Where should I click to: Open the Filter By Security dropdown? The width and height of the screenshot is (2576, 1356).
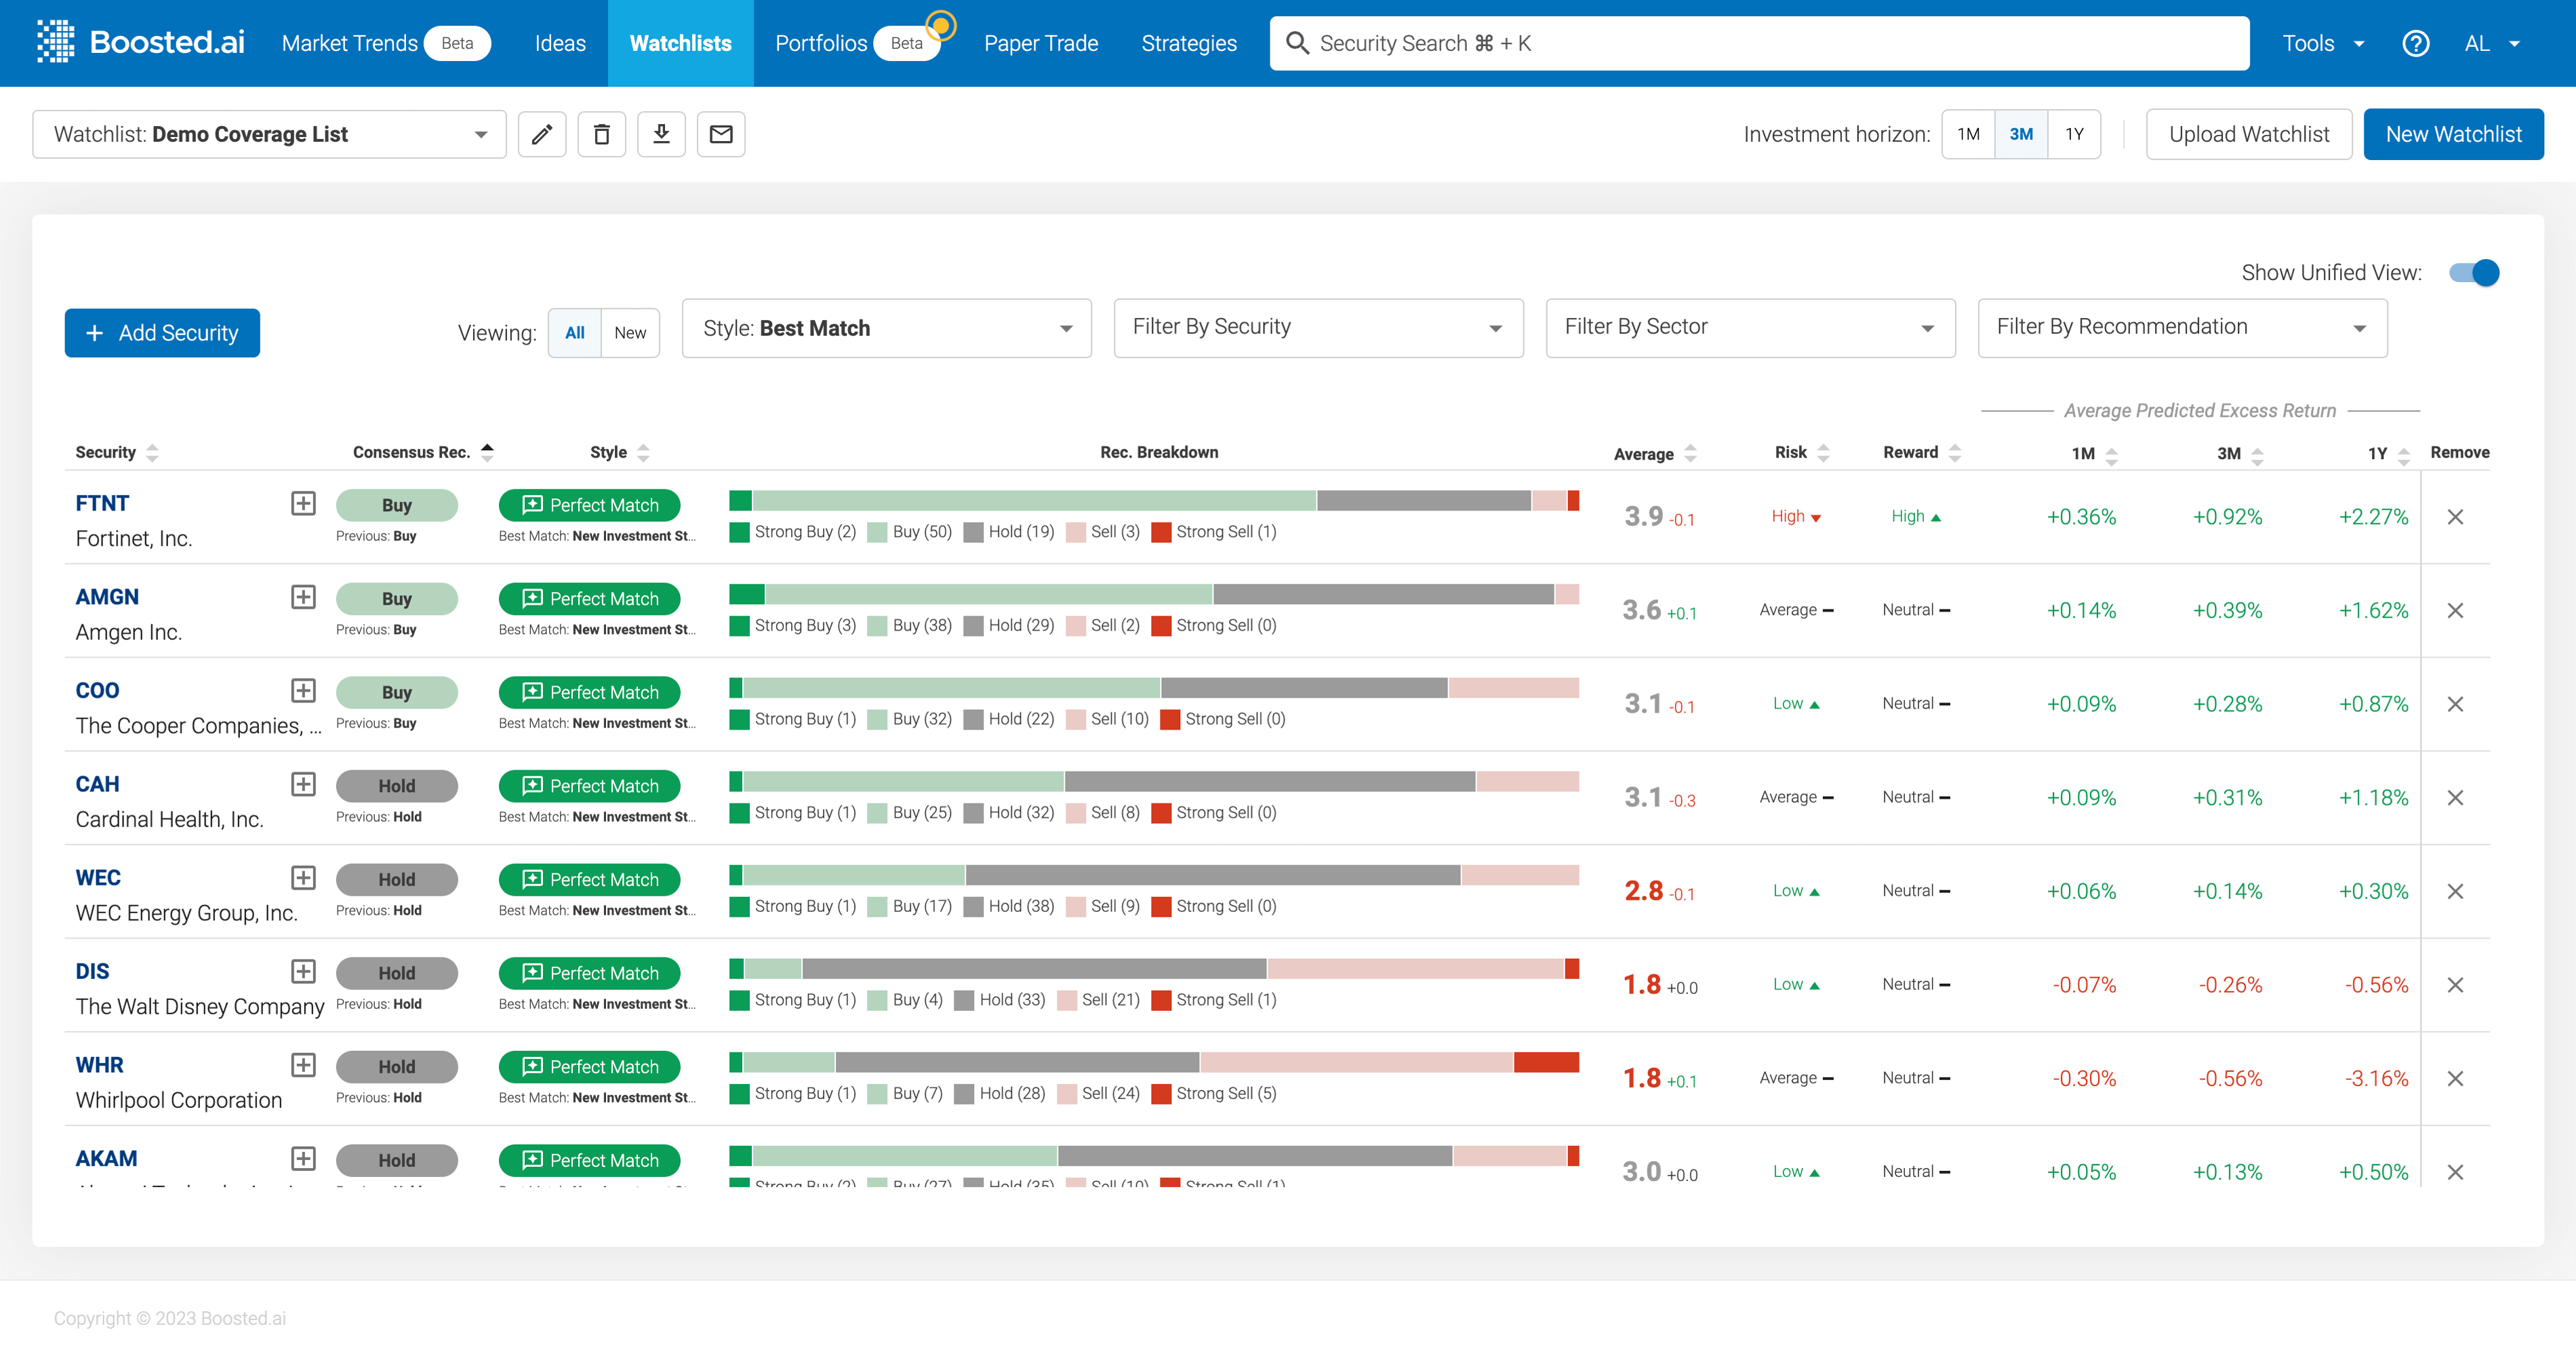[x=1318, y=328]
